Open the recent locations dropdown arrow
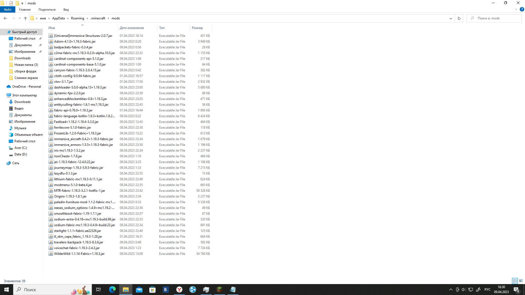The width and height of the screenshot is (525, 295). (x=20, y=18)
